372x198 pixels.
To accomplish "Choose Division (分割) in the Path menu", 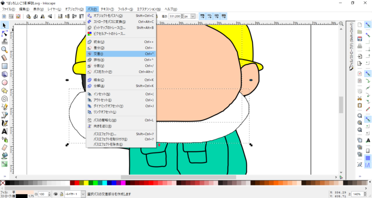I will click(121, 66).
